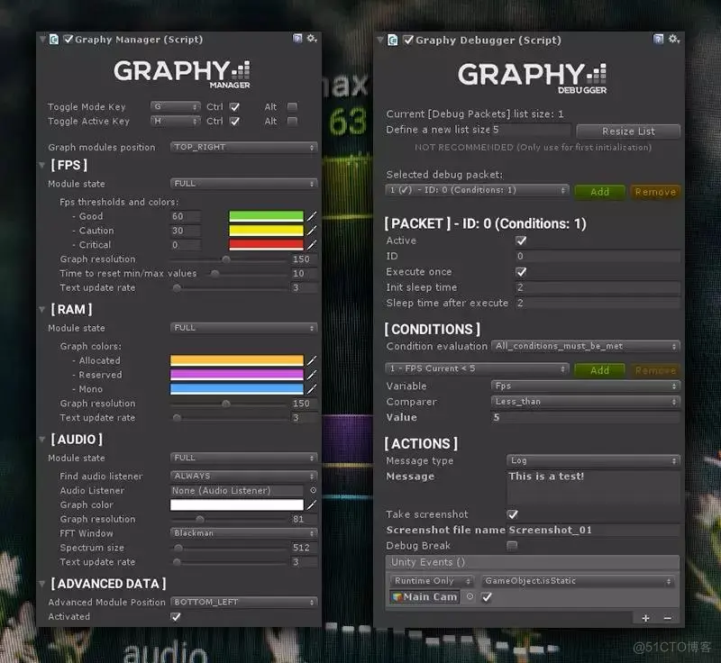Image resolution: width=721 pixels, height=663 pixels.
Task: Click the Graphy Debugger script icon
Action: coord(393,41)
